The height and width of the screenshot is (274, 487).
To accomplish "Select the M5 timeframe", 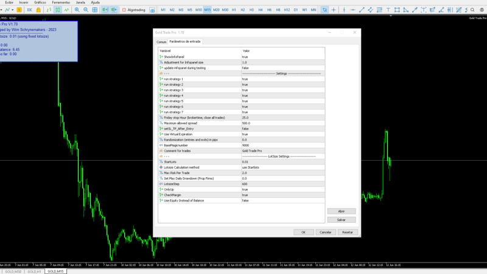I will [x=190, y=10].
